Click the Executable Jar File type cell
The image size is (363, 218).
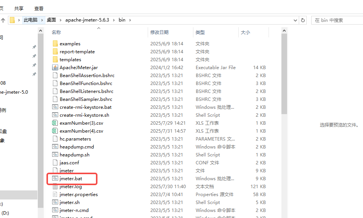[216, 67]
